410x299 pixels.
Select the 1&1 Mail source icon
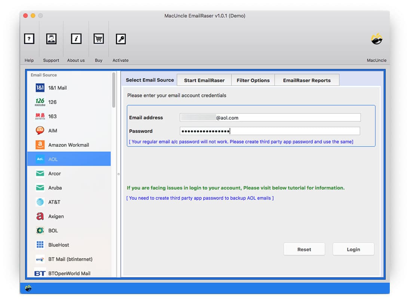click(40, 88)
